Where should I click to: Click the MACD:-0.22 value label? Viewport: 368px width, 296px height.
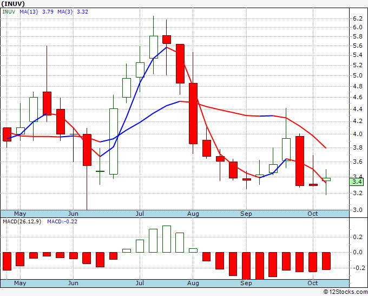(62, 222)
